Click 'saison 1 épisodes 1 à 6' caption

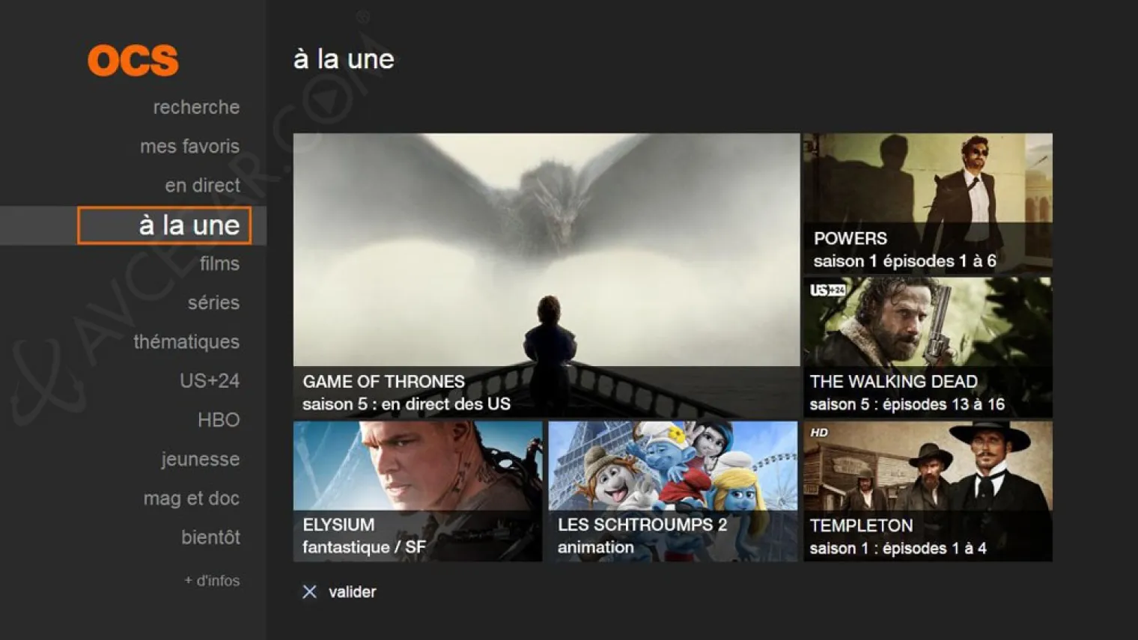tap(904, 261)
